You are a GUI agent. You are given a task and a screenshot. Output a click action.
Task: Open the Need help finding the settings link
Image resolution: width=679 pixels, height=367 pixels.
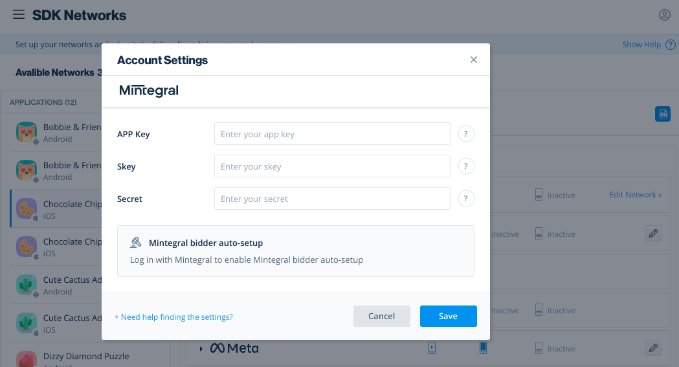173,317
